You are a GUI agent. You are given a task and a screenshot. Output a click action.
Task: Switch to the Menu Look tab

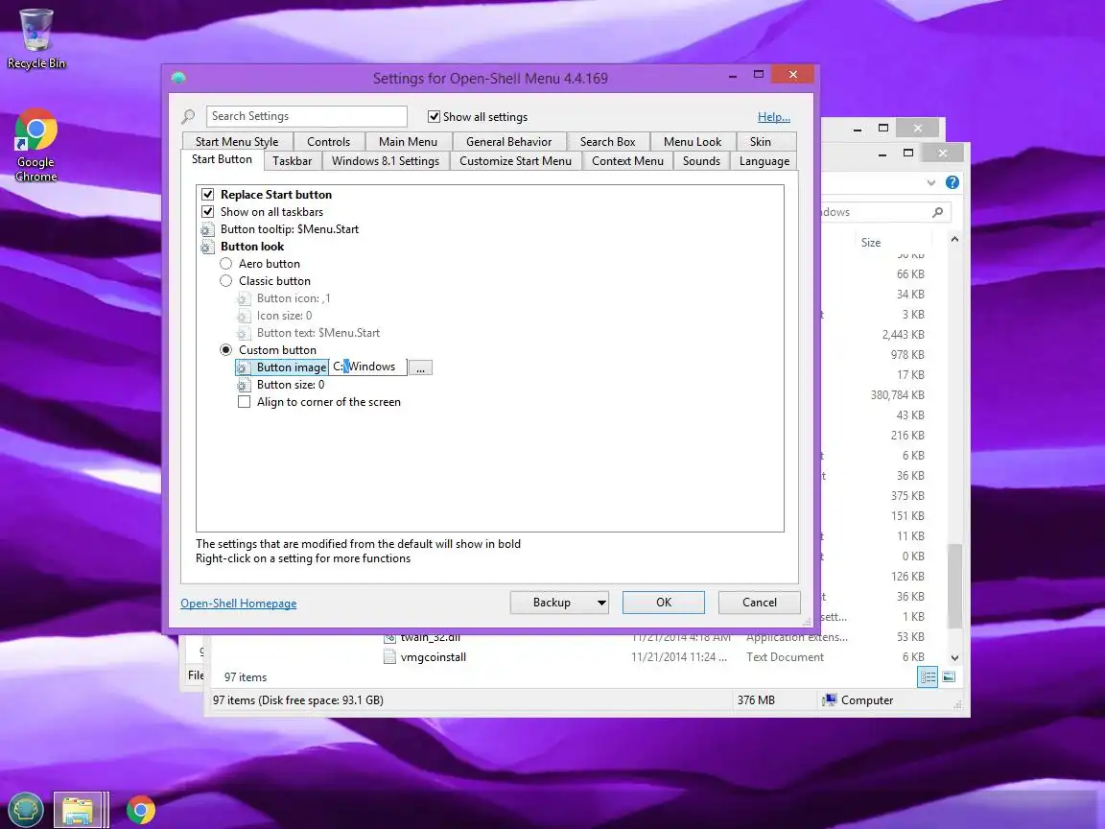tap(693, 142)
